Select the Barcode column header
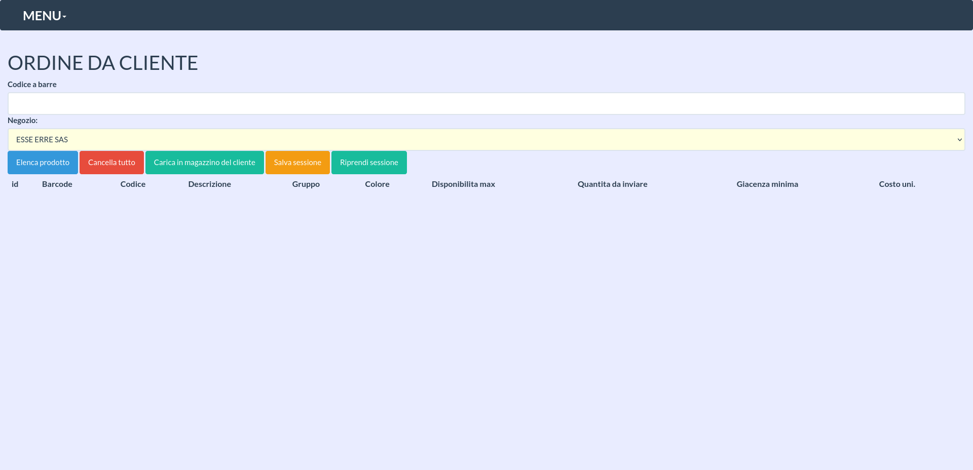Screen dimensions: 973x470 57,184
